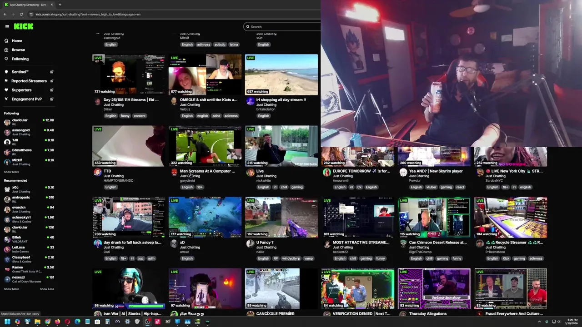Toggle the lock icon next to Supporters

[x=51, y=90]
